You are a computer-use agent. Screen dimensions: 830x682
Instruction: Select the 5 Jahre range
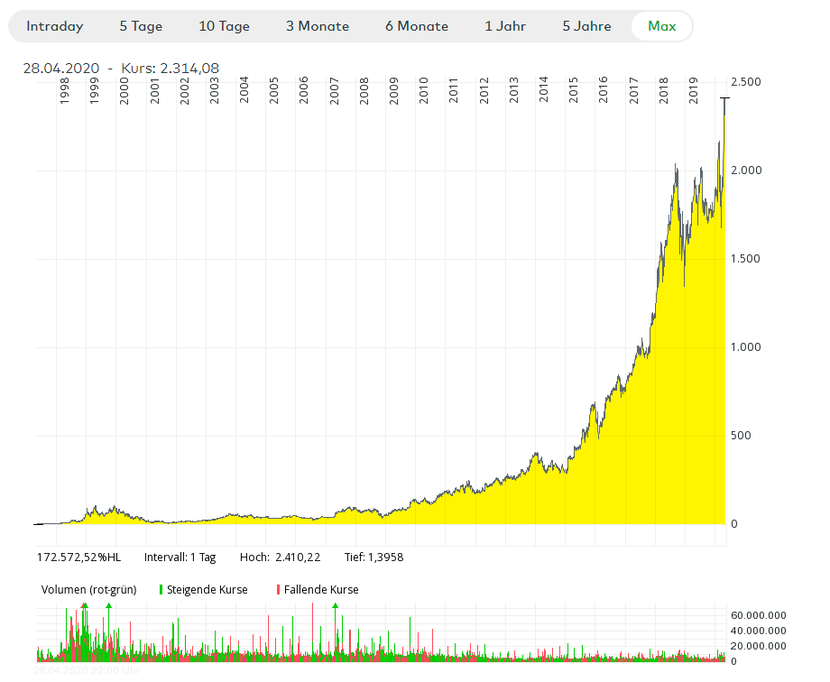(x=586, y=26)
